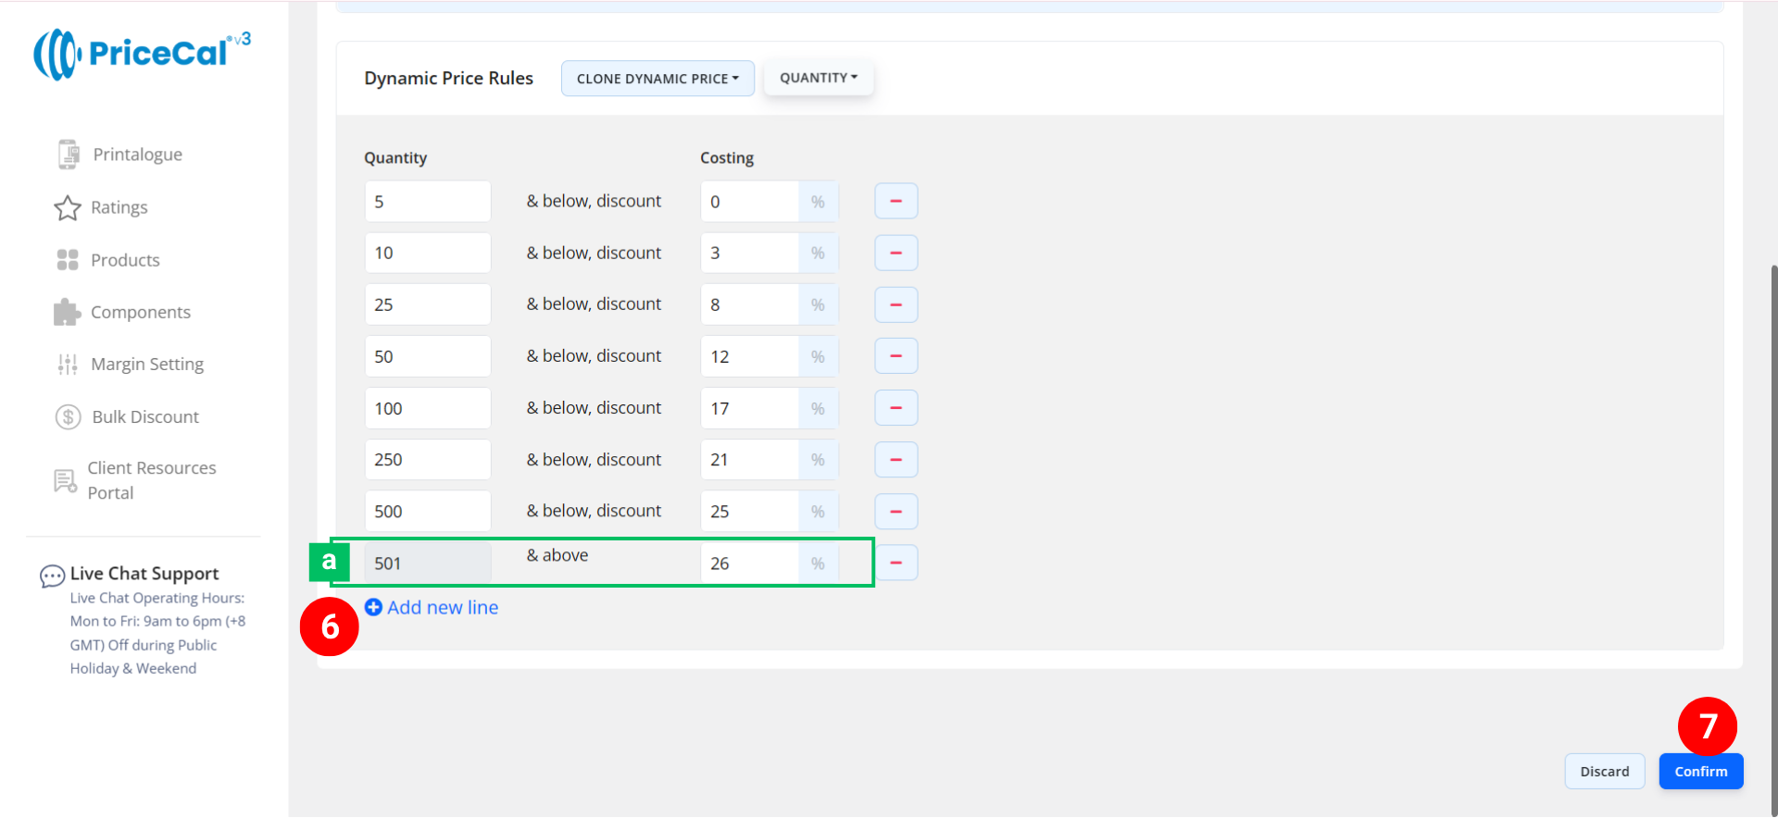Remove the quantity 100 discount row
Viewport: 1778px width, 818px height.
point(895,408)
